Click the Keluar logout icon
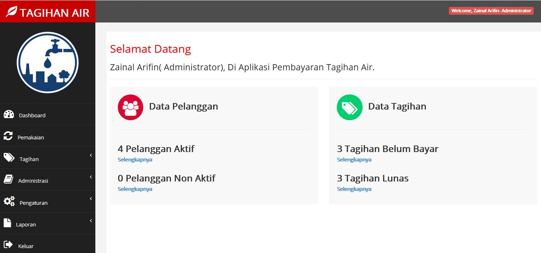The image size is (541, 253). pos(9,244)
